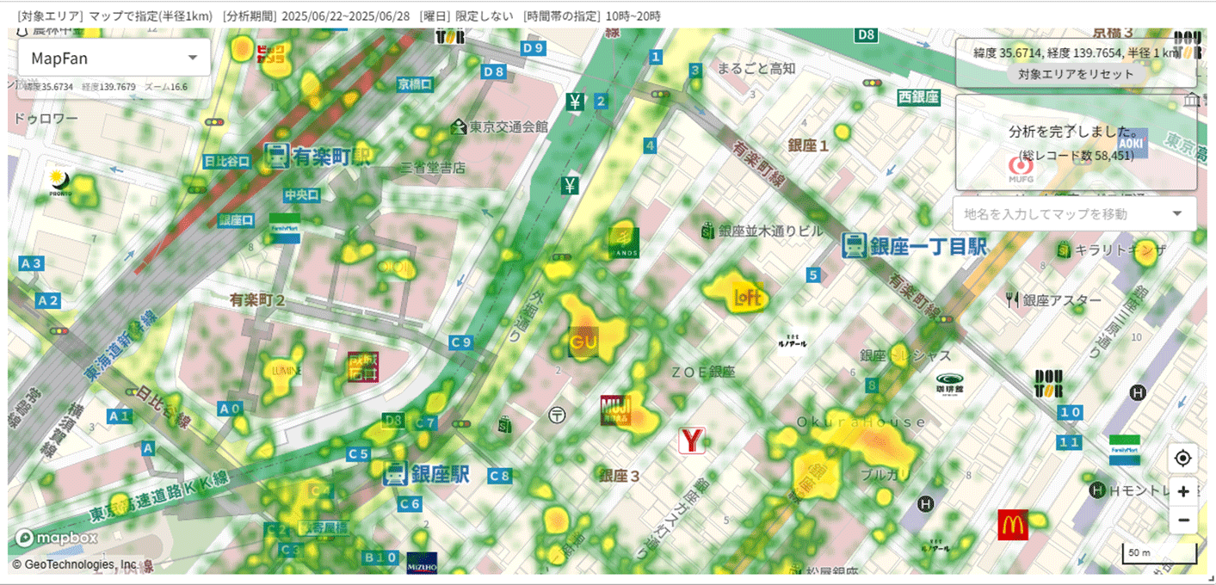This screenshot has height=585, width=1216.
Task: Click the yen bank icon beside exit 2
Action: pyautogui.click(x=576, y=102)
